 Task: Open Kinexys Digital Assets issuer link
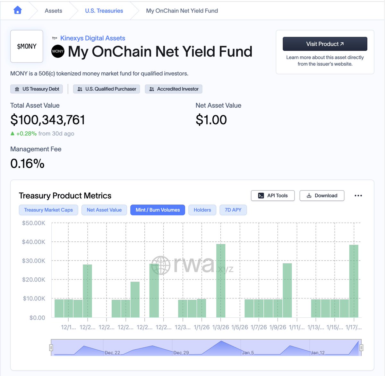point(93,38)
